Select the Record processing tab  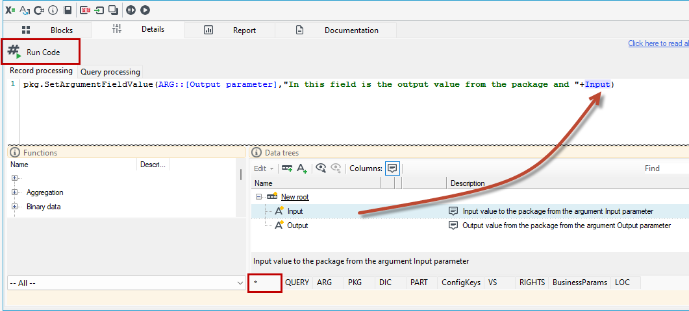[x=42, y=71]
